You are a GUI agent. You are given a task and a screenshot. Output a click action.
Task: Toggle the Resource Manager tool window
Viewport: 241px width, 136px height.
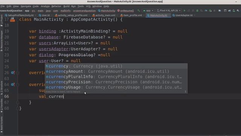pyautogui.click(x=2, y=41)
